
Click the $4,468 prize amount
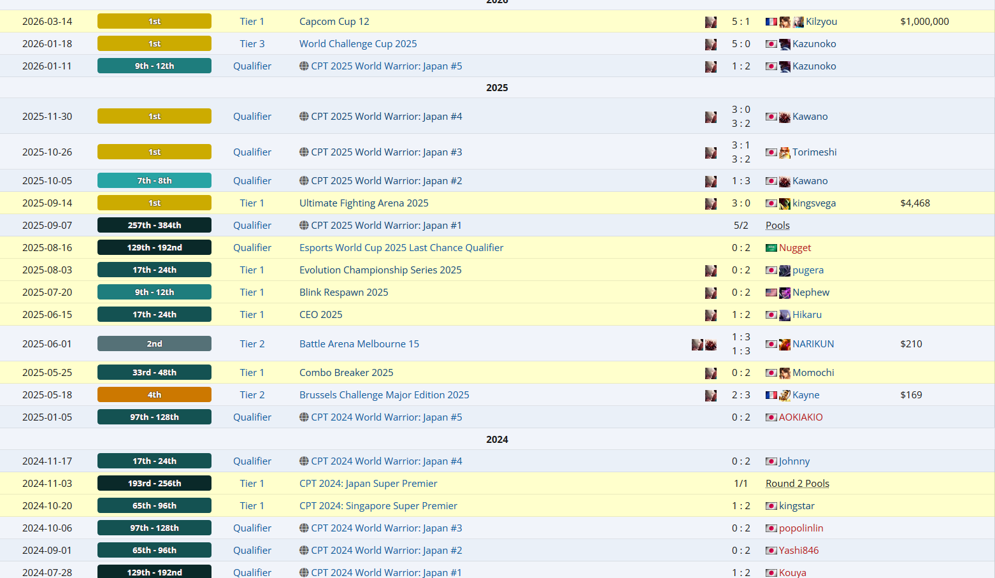pos(915,203)
